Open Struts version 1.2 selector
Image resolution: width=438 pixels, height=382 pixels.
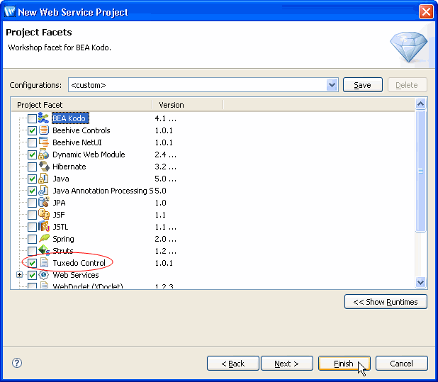166,251
